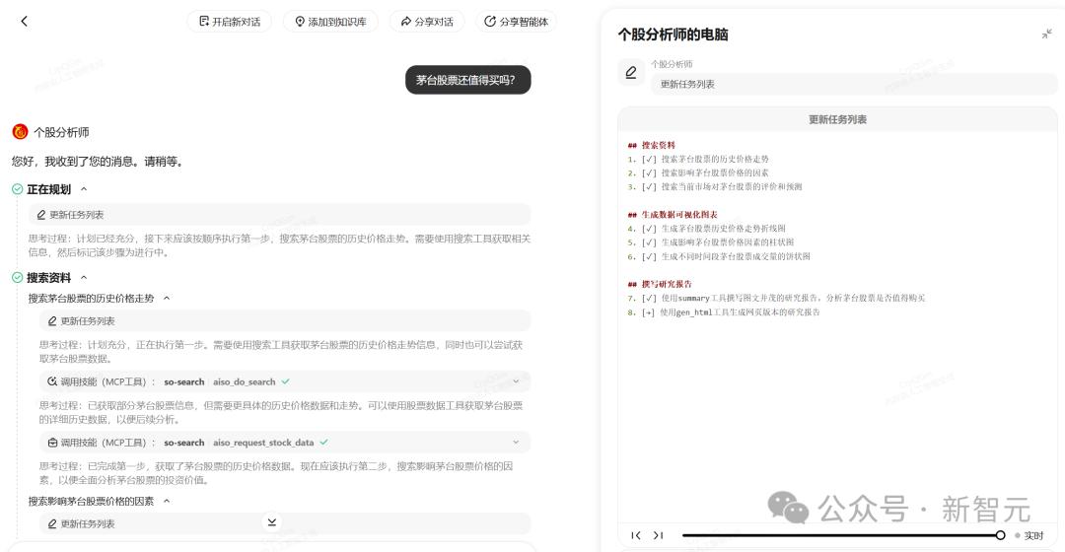Image resolution: width=1065 pixels, height=552 pixels.
Task: Collapse 搜索茅台股票的历史价格走势 subsection
Action: (167, 298)
